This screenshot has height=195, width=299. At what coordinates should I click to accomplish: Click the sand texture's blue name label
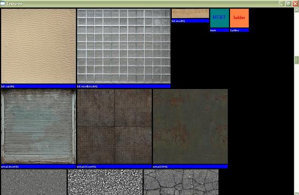coord(38,86)
